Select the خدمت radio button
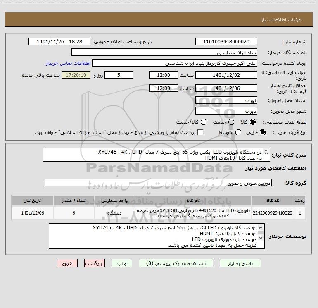 pyautogui.click(x=231, y=122)
